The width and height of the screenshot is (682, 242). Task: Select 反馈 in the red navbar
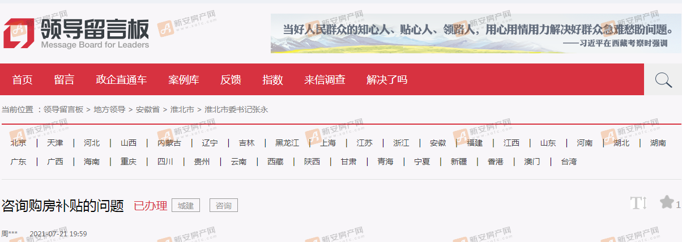point(231,80)
